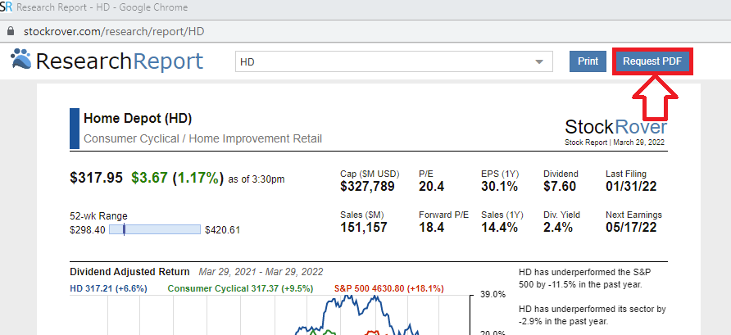This screenshot has width=731, height=335.
Task: Click the 39.0% chart axis label
Action: tap(493, 295)
